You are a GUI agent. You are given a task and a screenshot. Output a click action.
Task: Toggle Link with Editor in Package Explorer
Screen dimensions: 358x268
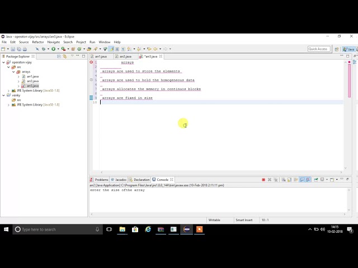(x=65, y=56)
